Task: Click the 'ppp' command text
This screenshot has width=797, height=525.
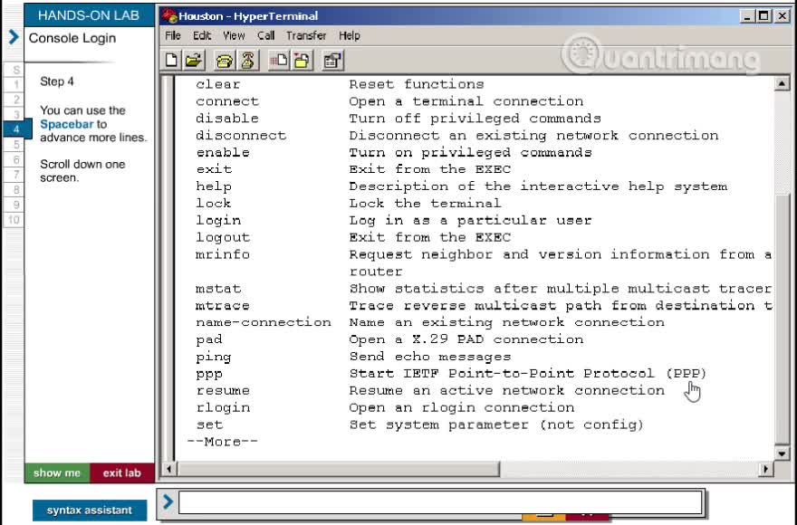Action: (x=209, y=374)
